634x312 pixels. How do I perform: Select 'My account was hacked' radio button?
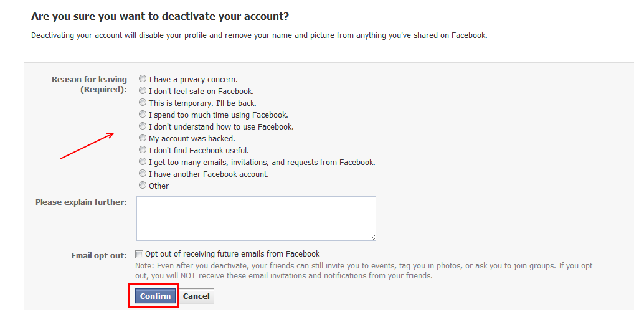pyautogui.click(x=143, y=138)
